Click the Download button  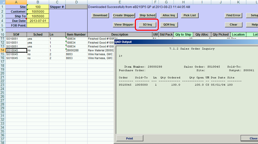(x=100, y=15)
